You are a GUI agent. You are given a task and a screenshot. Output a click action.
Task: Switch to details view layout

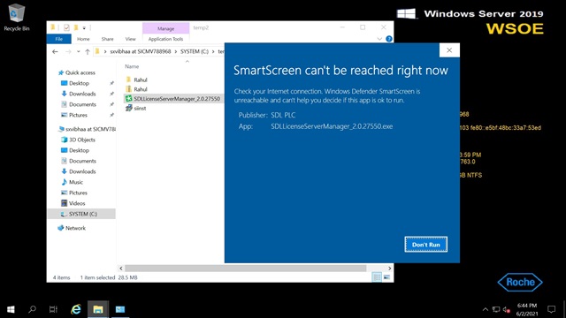tap(377, 276)
